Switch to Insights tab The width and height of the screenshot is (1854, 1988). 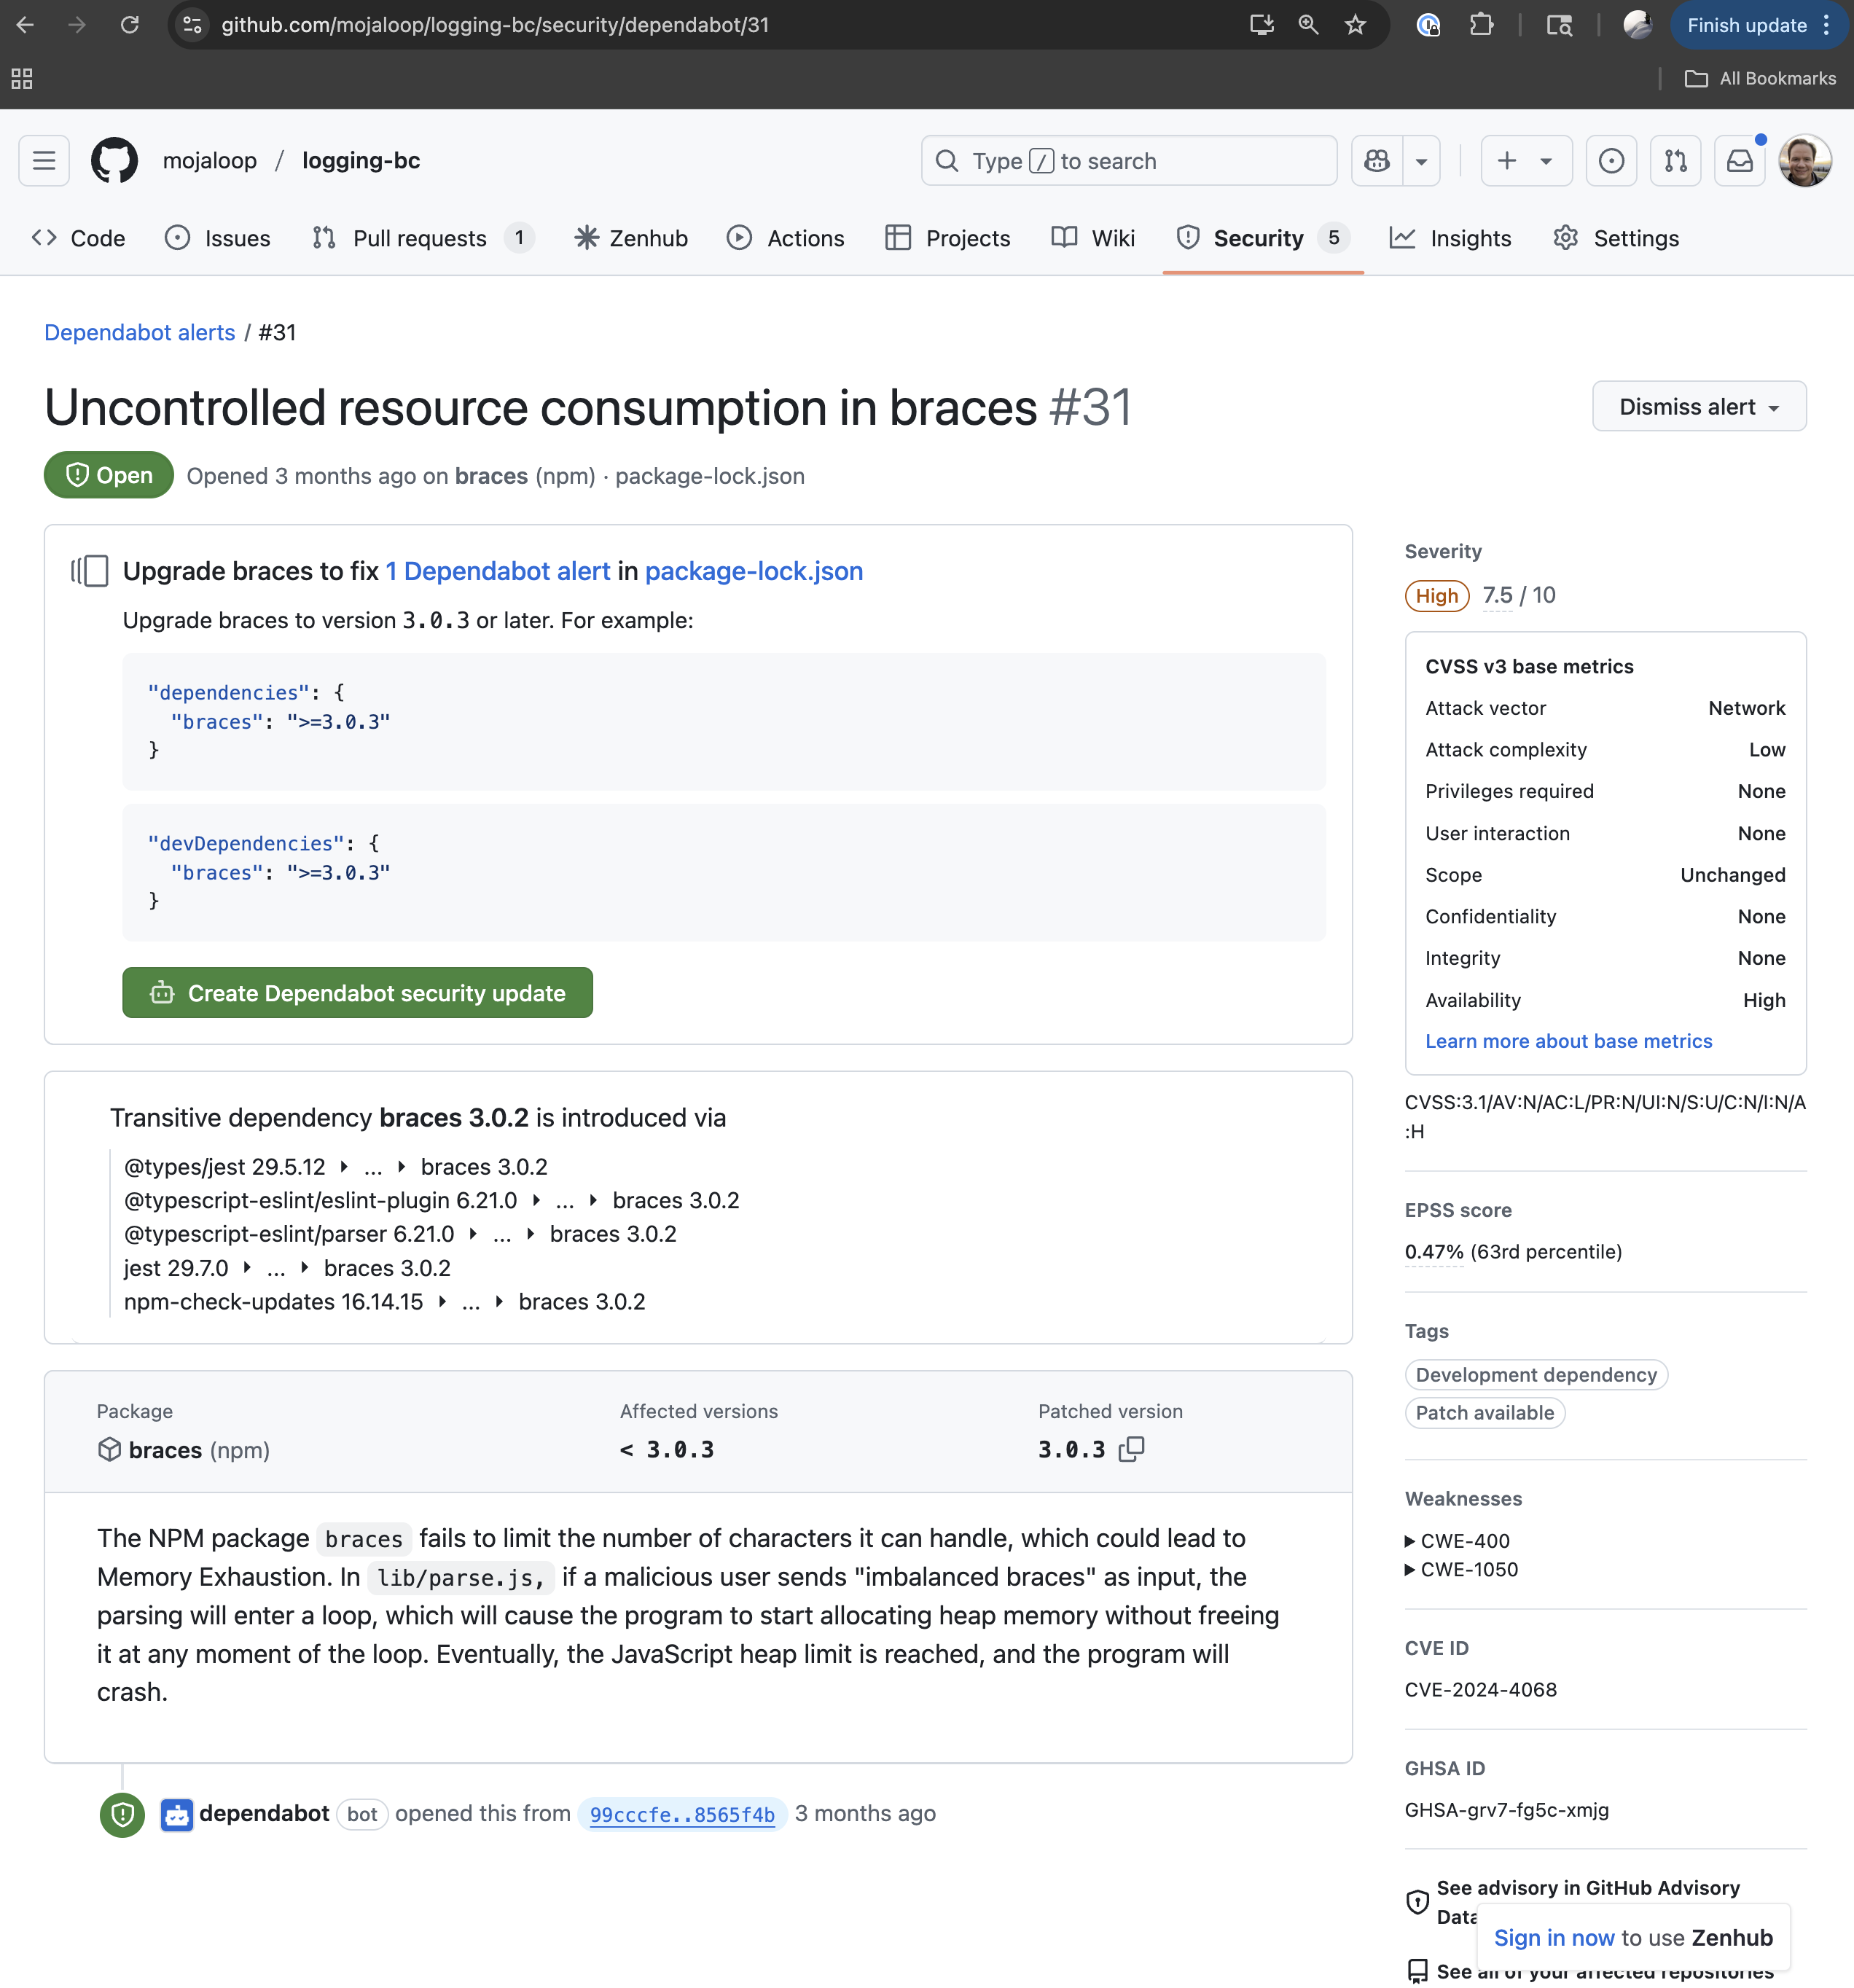pos(1451,238)
